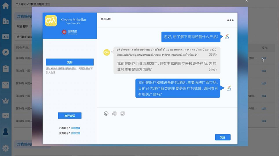279x156 pixels.
Task: Open the chat message icon in sidebar
Action: [6, 116]
